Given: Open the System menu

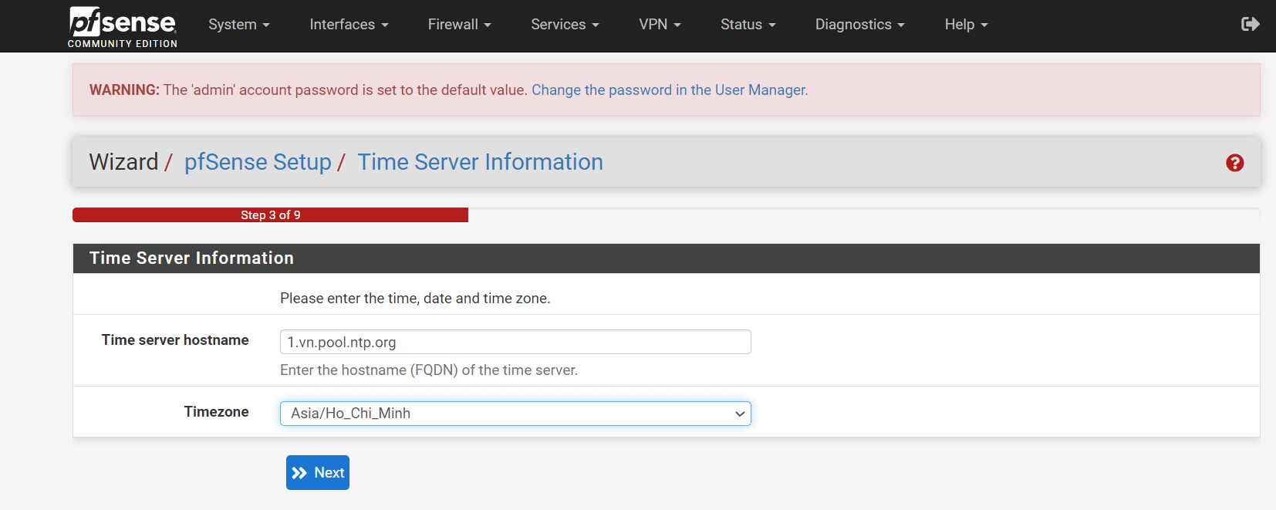Looking at the screenshot, I should (239, 25).
